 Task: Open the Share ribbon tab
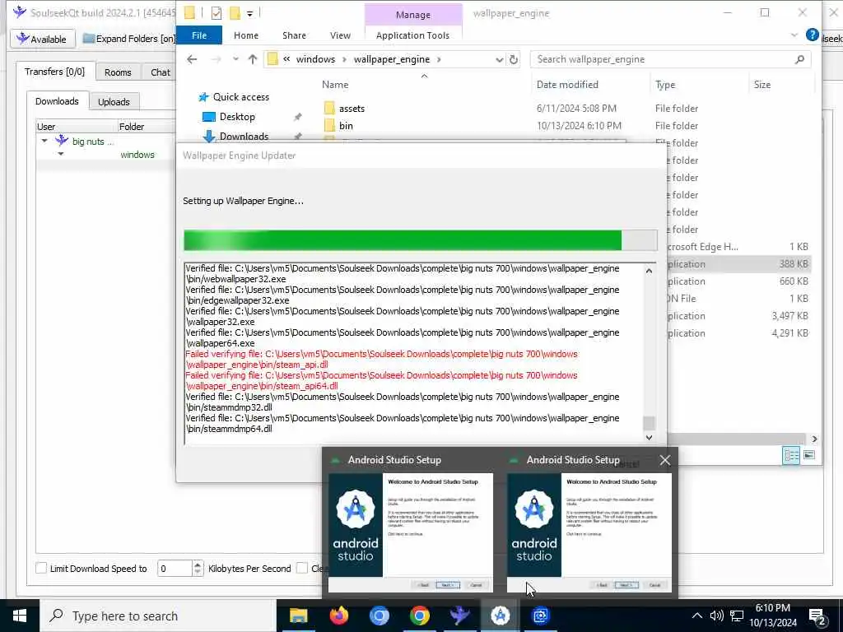coord(294,35)
